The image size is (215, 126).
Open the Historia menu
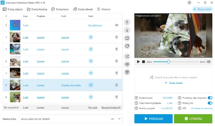(103, 9)
